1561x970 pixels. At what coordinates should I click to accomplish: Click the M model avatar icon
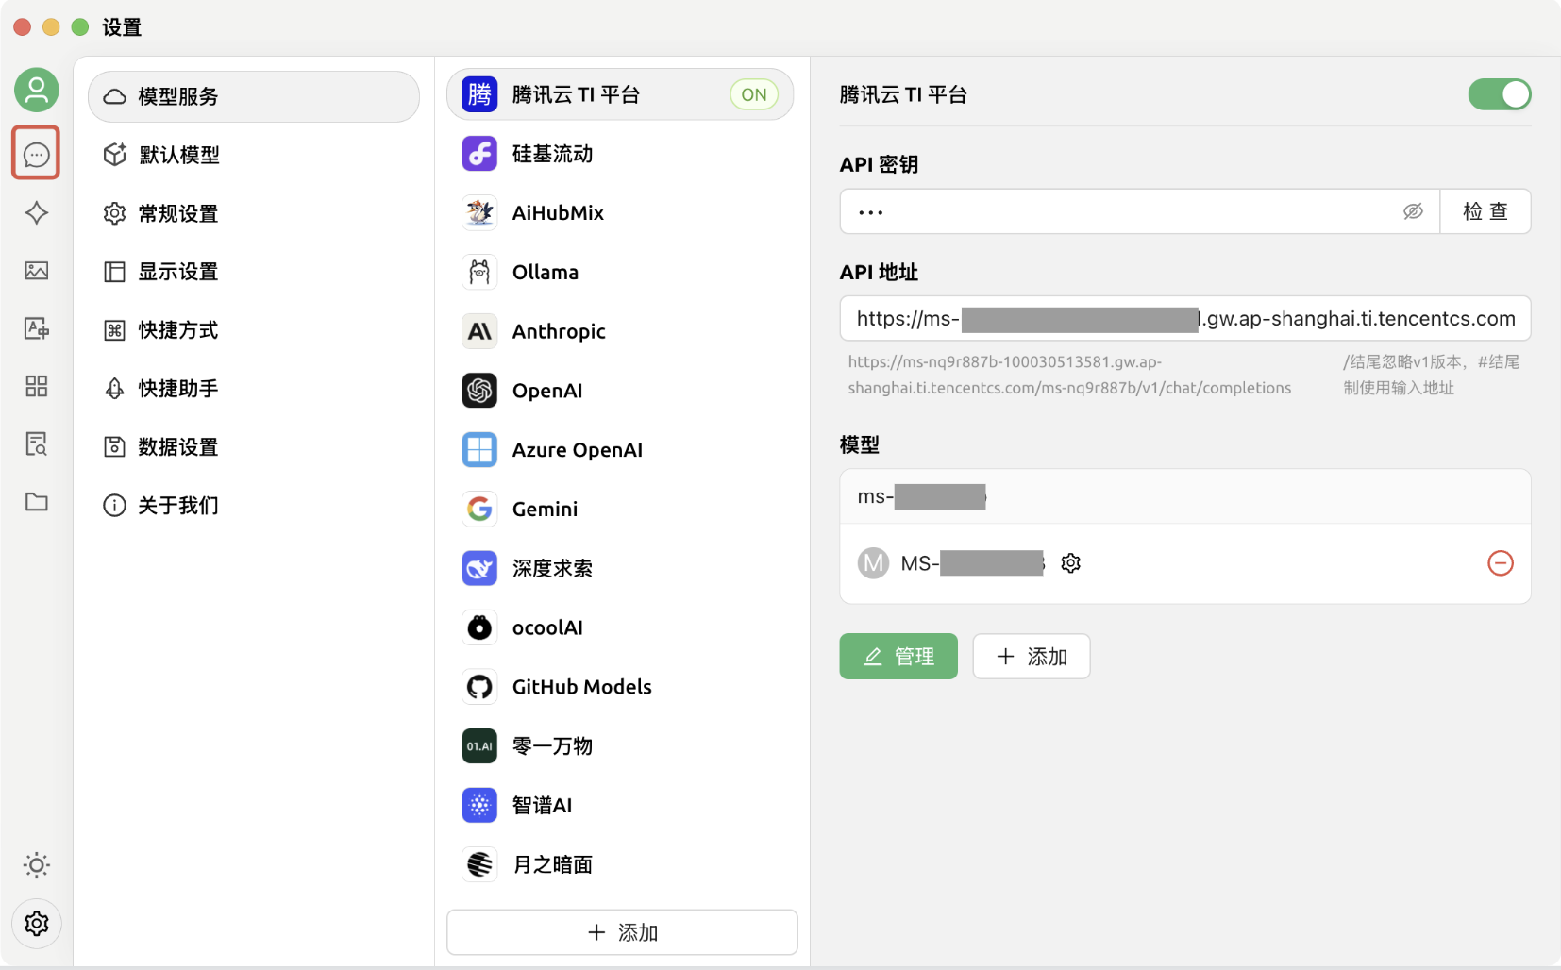[873, 563]
